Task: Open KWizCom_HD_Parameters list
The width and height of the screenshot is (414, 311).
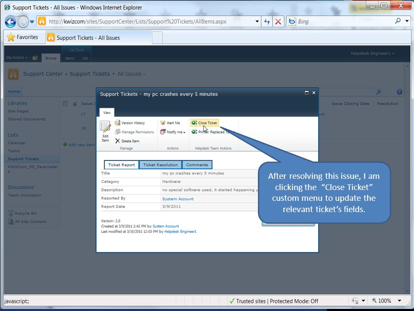Action: 32,169
